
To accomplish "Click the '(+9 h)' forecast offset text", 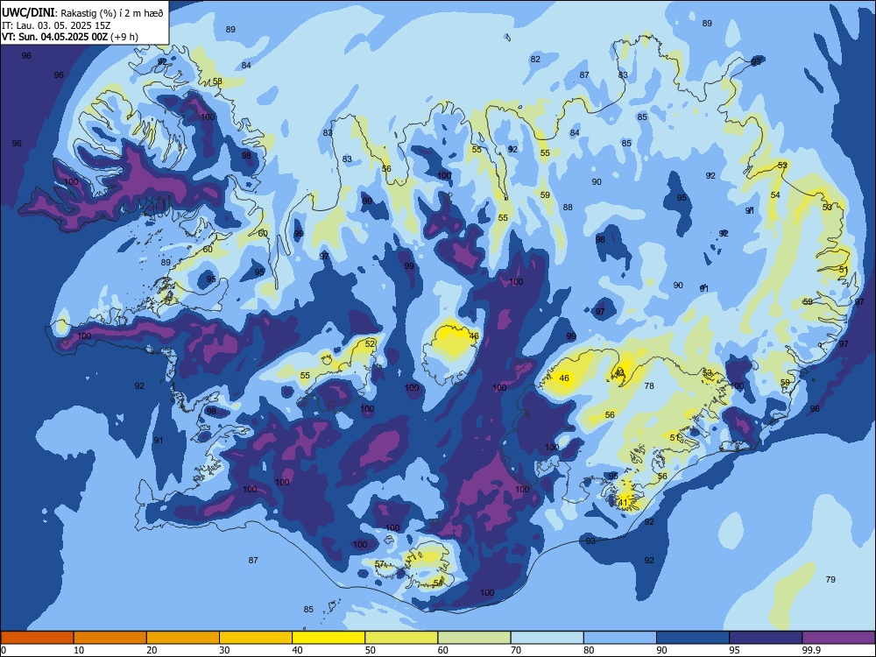I will (124, 37).
